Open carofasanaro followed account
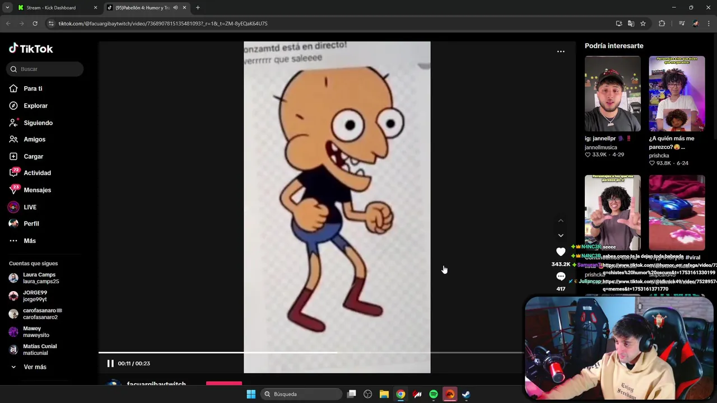 (x=35, y=314)
